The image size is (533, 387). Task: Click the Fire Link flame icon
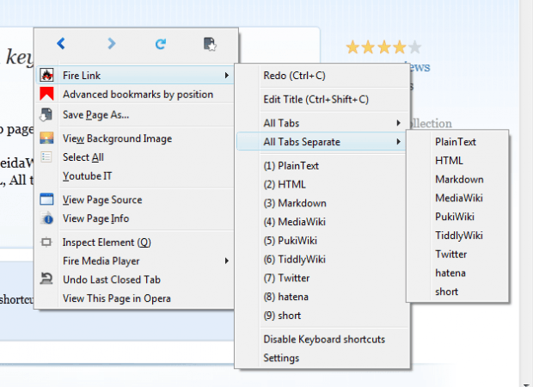[46, 75]
